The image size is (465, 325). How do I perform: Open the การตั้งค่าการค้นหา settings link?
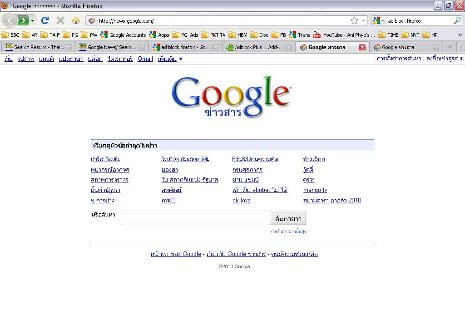pos(399,59)
